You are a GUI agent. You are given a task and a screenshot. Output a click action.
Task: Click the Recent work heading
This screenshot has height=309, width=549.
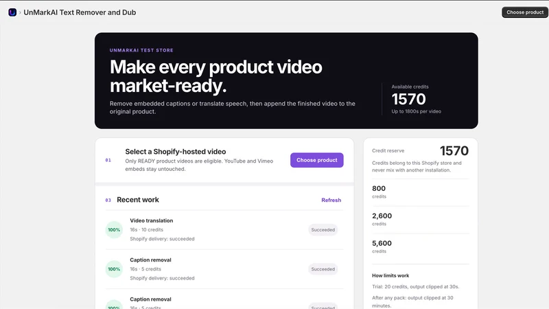(138, 200)
